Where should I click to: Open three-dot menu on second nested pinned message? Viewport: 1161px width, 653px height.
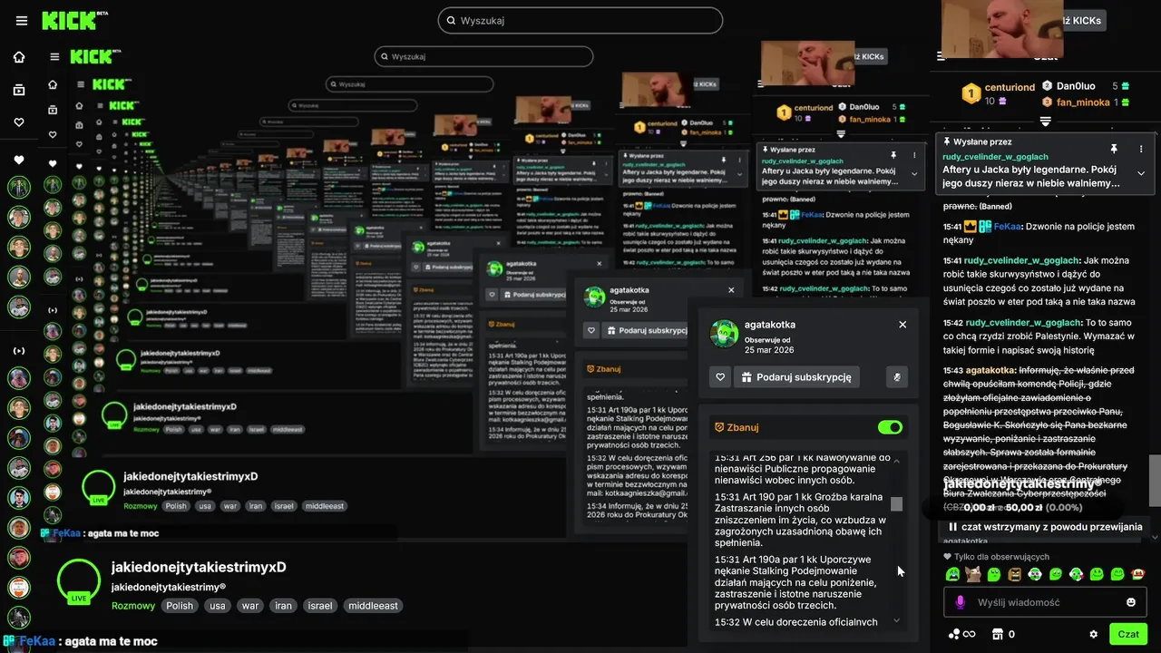914,156
